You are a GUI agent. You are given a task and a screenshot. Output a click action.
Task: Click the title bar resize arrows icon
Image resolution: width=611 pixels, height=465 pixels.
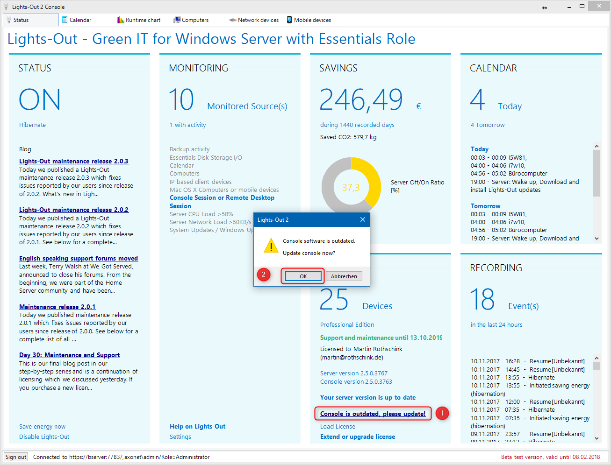[x=545, y=7]
